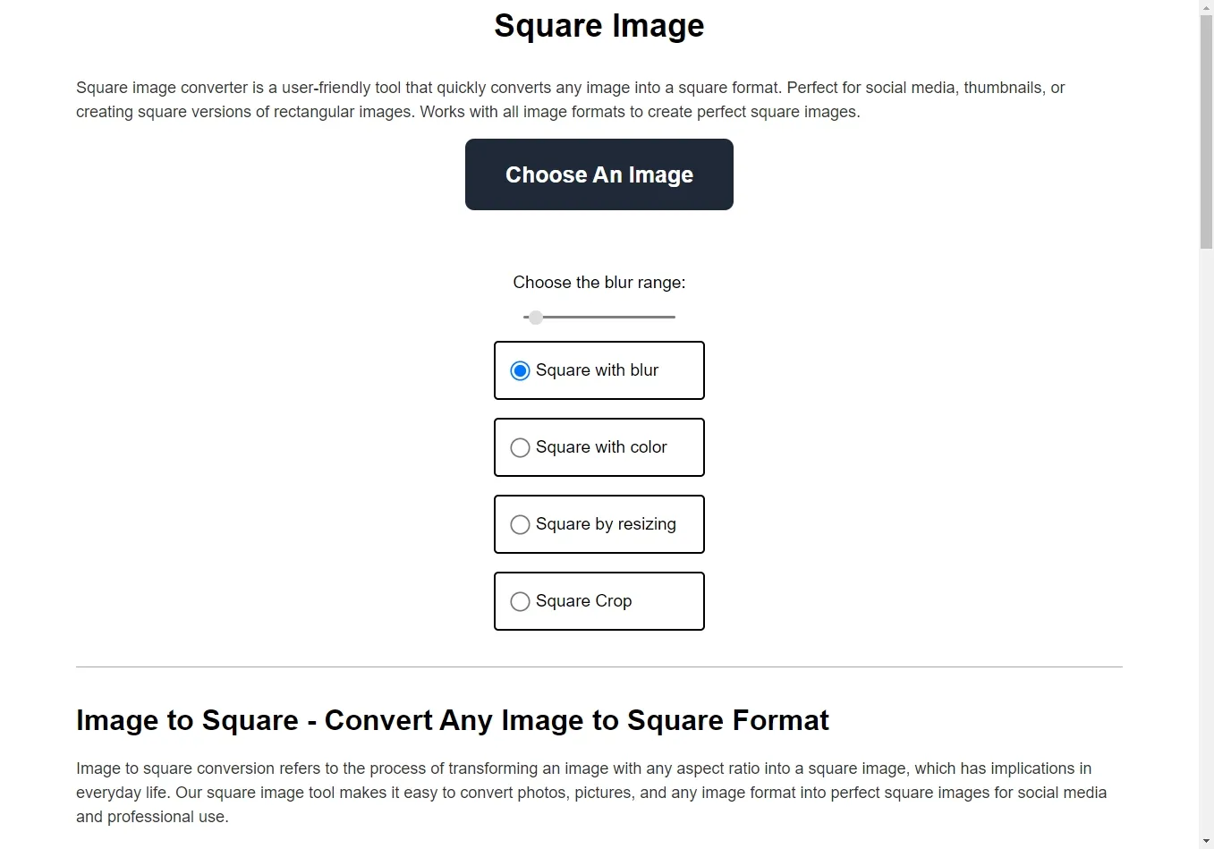Click the 'Square by resizing' label text

pyautogui.click(x=606, y=524)
